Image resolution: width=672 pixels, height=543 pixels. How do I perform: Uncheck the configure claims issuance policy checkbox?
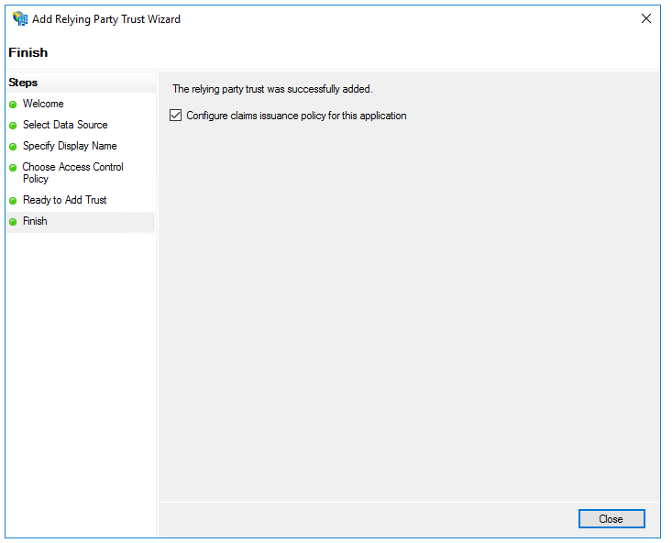coord(176,116)
